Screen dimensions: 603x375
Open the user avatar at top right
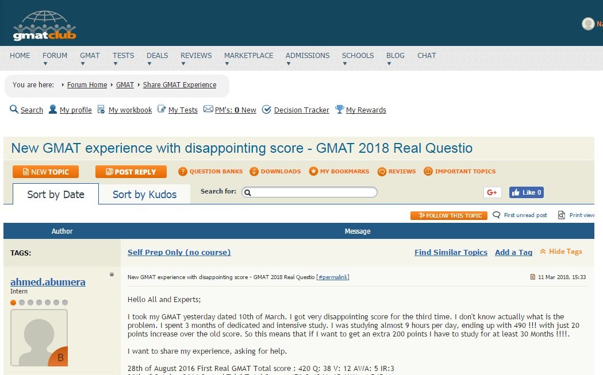[588, 24]
